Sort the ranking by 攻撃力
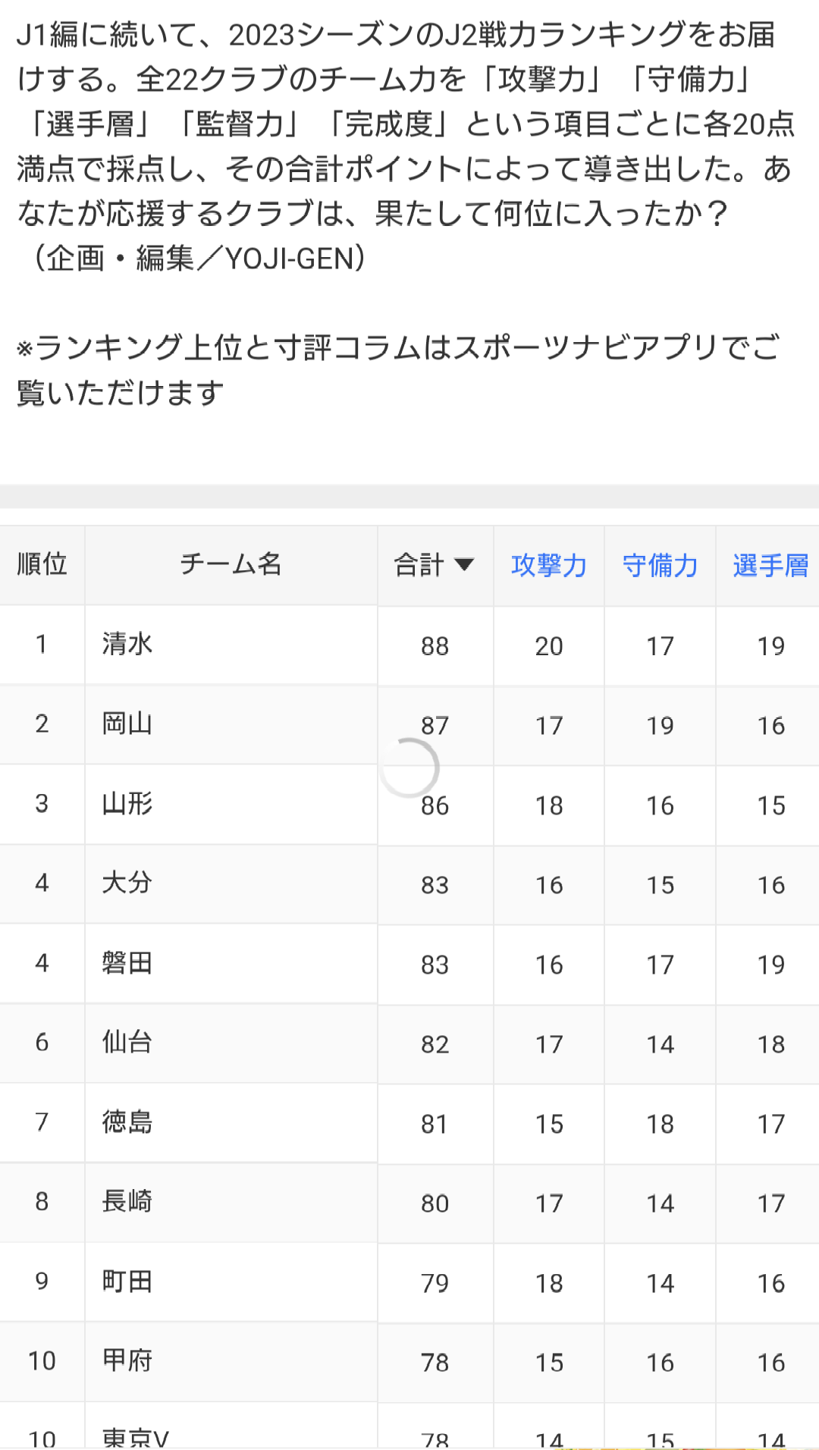Image resolution: width=819 pixels, height=1450 pixels. [549, 565]
